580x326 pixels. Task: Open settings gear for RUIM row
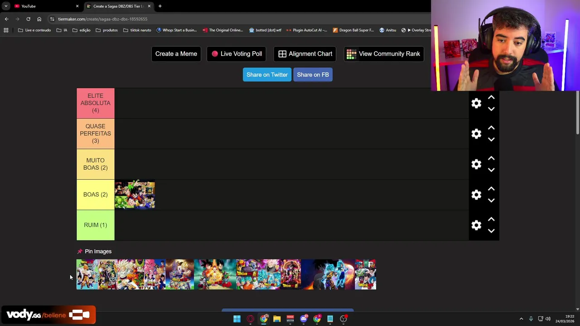476,225
